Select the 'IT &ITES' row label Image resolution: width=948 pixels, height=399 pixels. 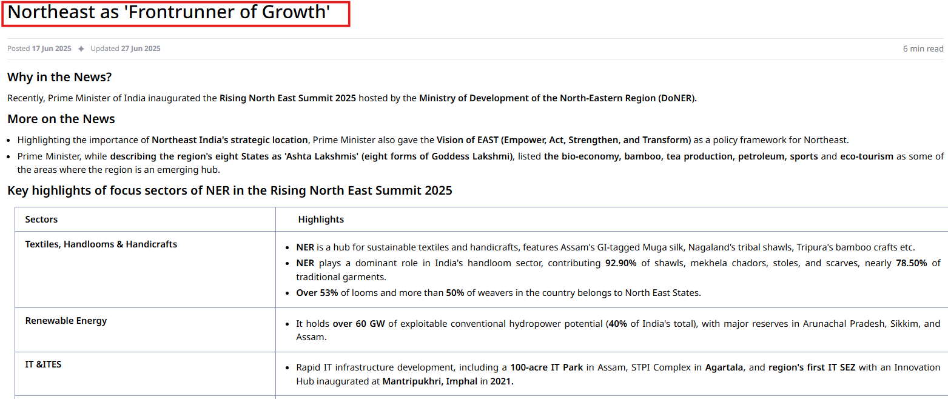43,364
